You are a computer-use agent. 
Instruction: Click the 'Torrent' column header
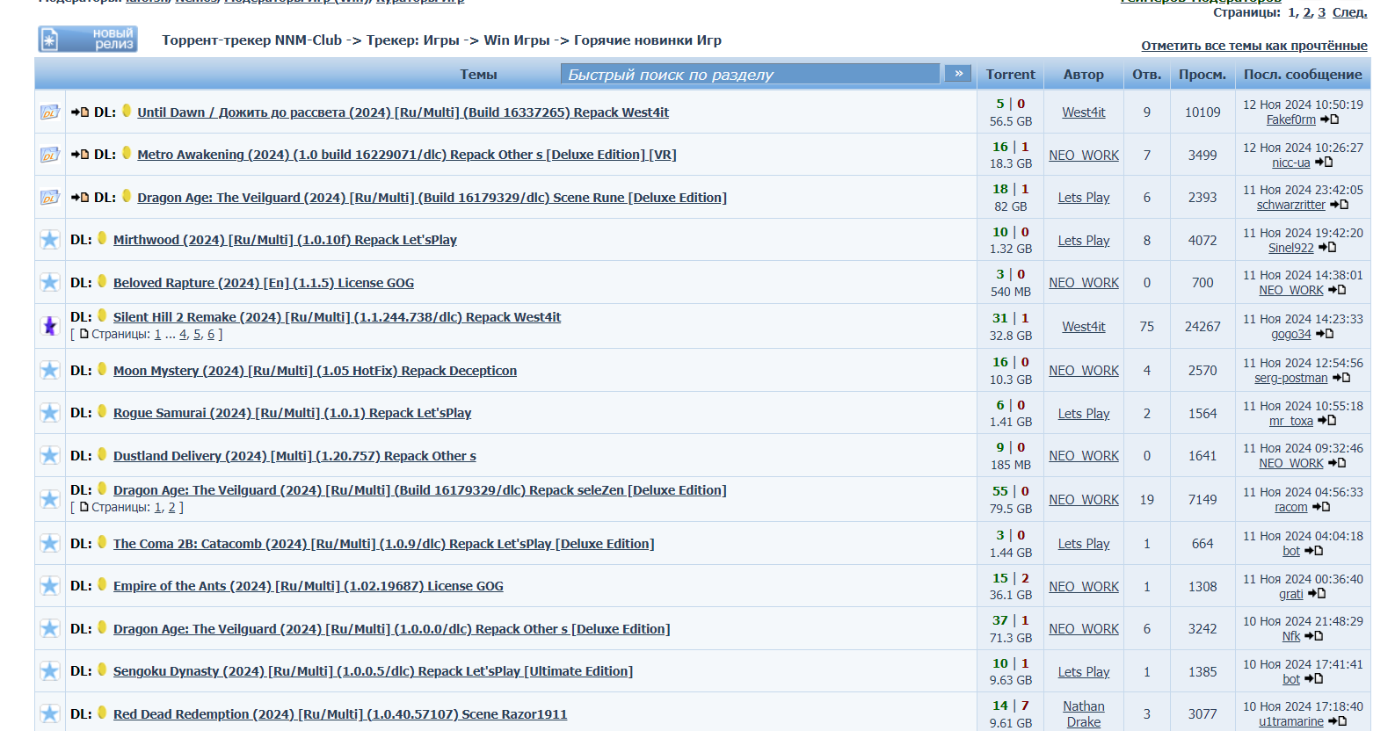click(1010, 75)
